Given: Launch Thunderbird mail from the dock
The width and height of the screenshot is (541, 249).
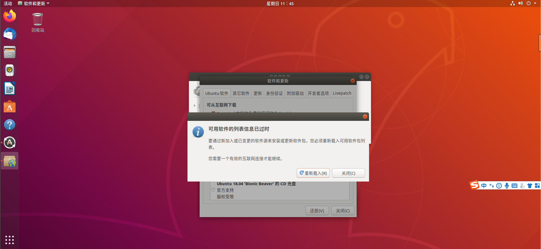Looking at the screenshot, I should click(10, 34).
